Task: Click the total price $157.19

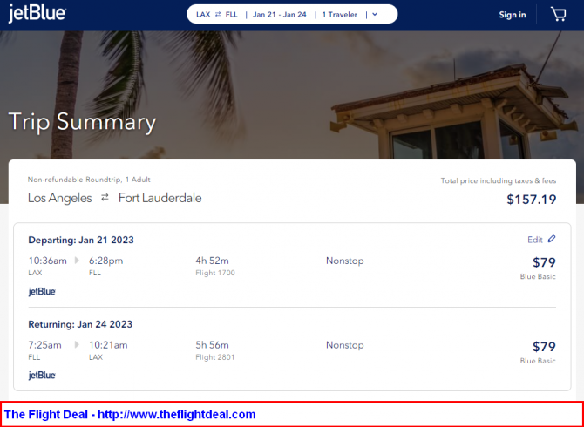Action: [x=532, y=200]
